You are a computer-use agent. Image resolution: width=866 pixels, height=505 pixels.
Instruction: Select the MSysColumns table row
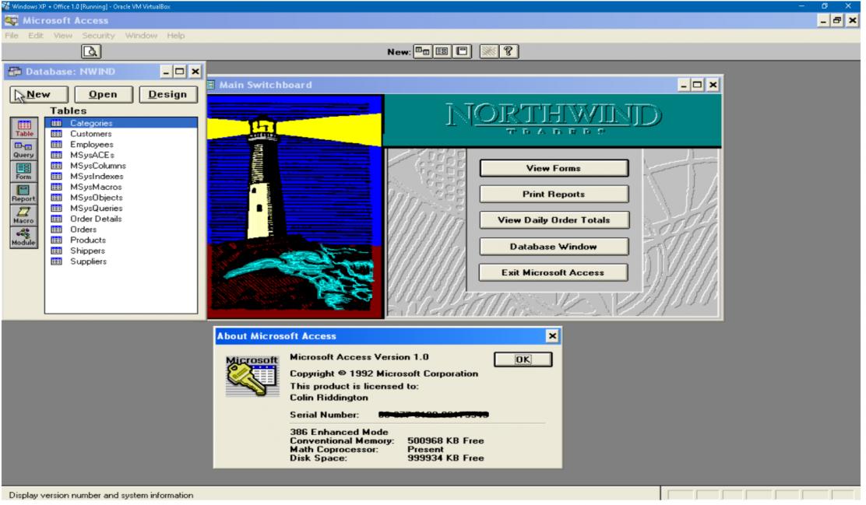coord(121,166)
